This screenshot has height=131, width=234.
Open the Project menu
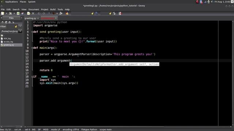pyautogui.click(x=45, y=9)
